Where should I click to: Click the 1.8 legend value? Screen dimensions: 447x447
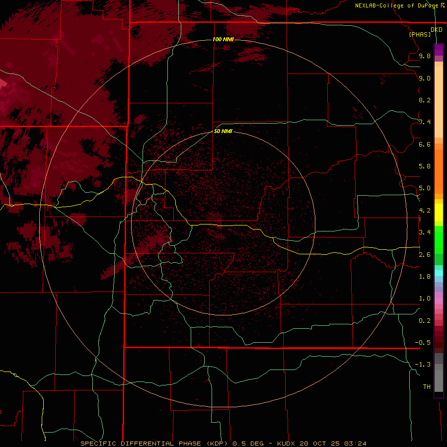coord(425,277)
